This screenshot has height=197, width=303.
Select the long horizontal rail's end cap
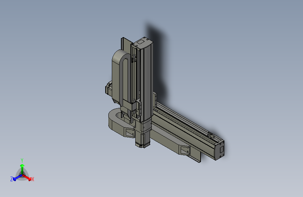click(x=220, y=150)
